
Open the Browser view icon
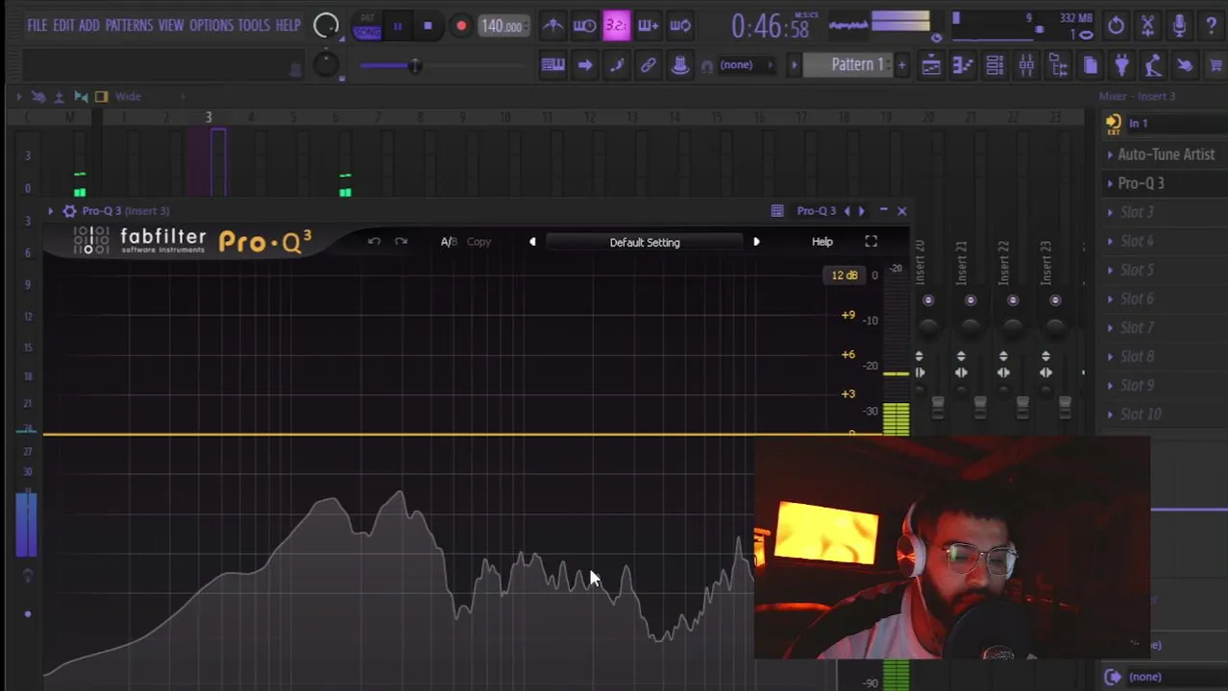pyautogui.click(x=1058, y=65)
